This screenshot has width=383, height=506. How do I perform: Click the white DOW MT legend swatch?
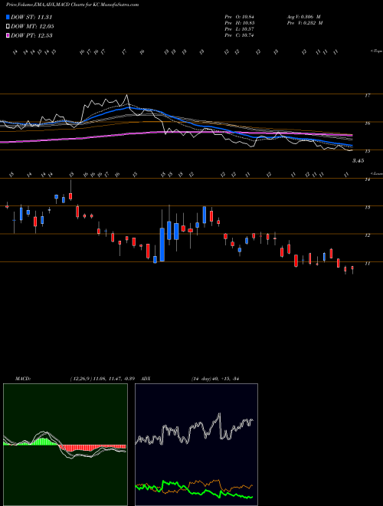click(8, 27)
